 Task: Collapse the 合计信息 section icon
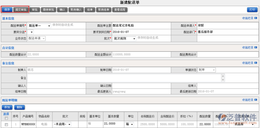pos(255,48)
